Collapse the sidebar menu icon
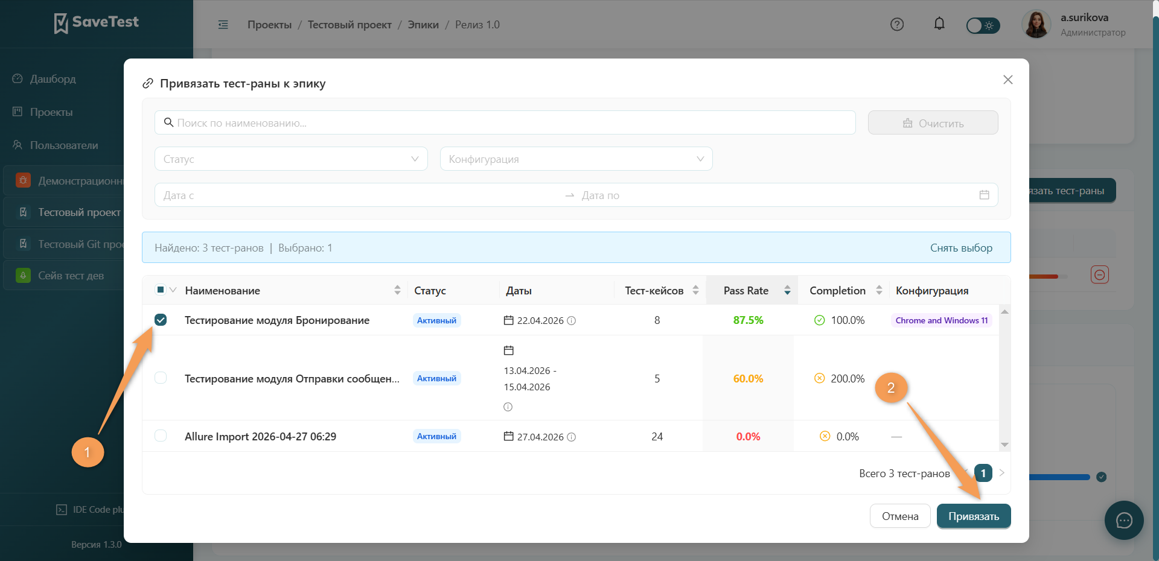Screen dimensions: 1159x561 223,25
